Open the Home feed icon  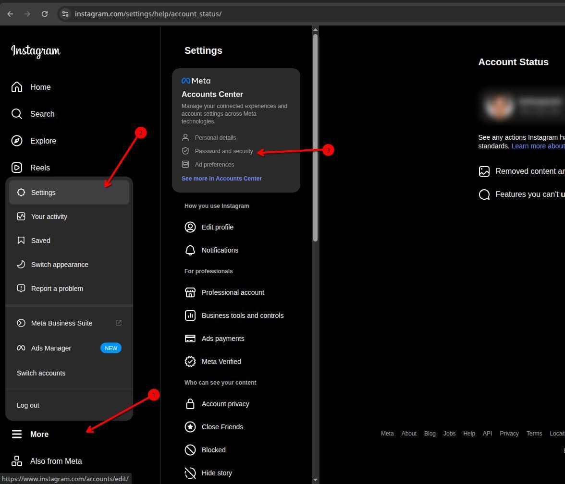coord(17,87)
